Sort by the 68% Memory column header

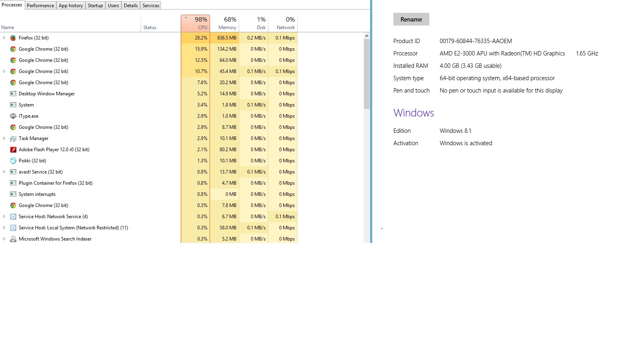point(224,24)
